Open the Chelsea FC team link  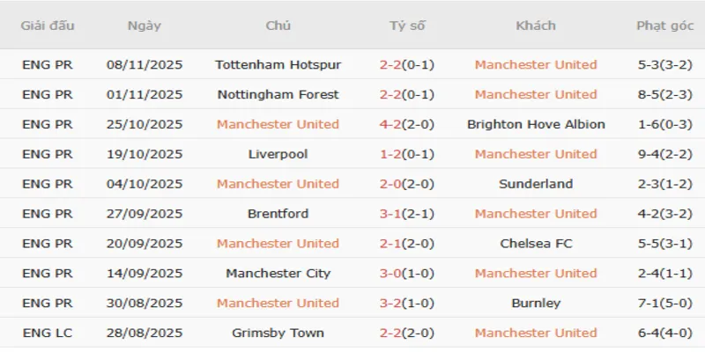[x=536, y=244]
